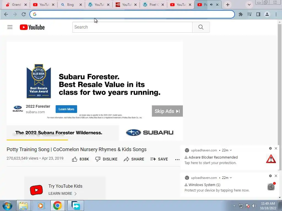The image size is (282, 211).
Task: Go back to the previous page
Action: pos(6,14)
